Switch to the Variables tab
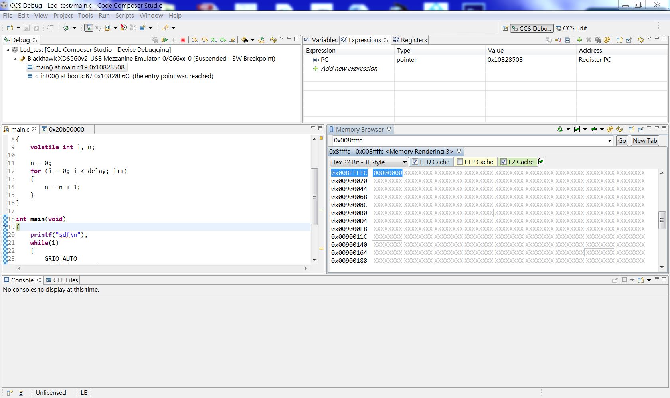Screen dimensions: 670x398 pos(321,40)
